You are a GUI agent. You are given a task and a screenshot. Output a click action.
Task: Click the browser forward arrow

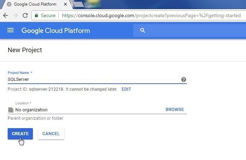pos(15,15)
